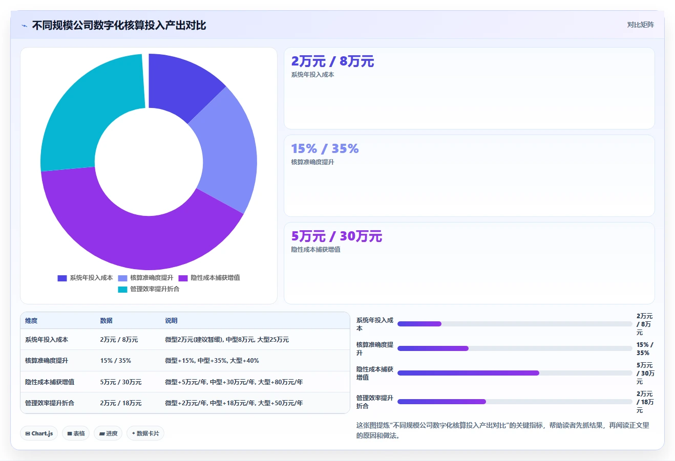Select the 隐性成本捕获增值 table row label
675x461 pixels.
coord(50,382)
